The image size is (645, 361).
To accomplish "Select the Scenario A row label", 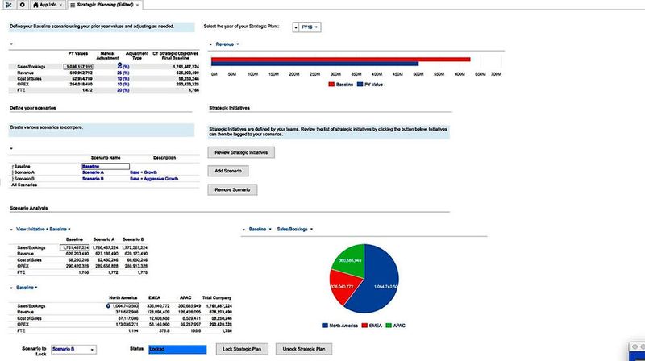I will pos(24,172).
